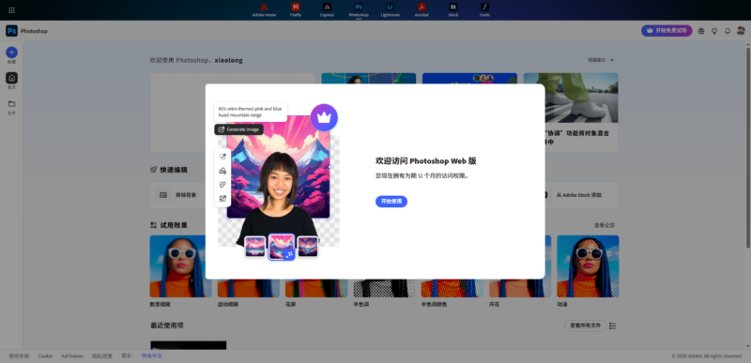Click the 最近使用项 section heading
The height and width of the screenshot is (363, 751).
coord(167,325)
